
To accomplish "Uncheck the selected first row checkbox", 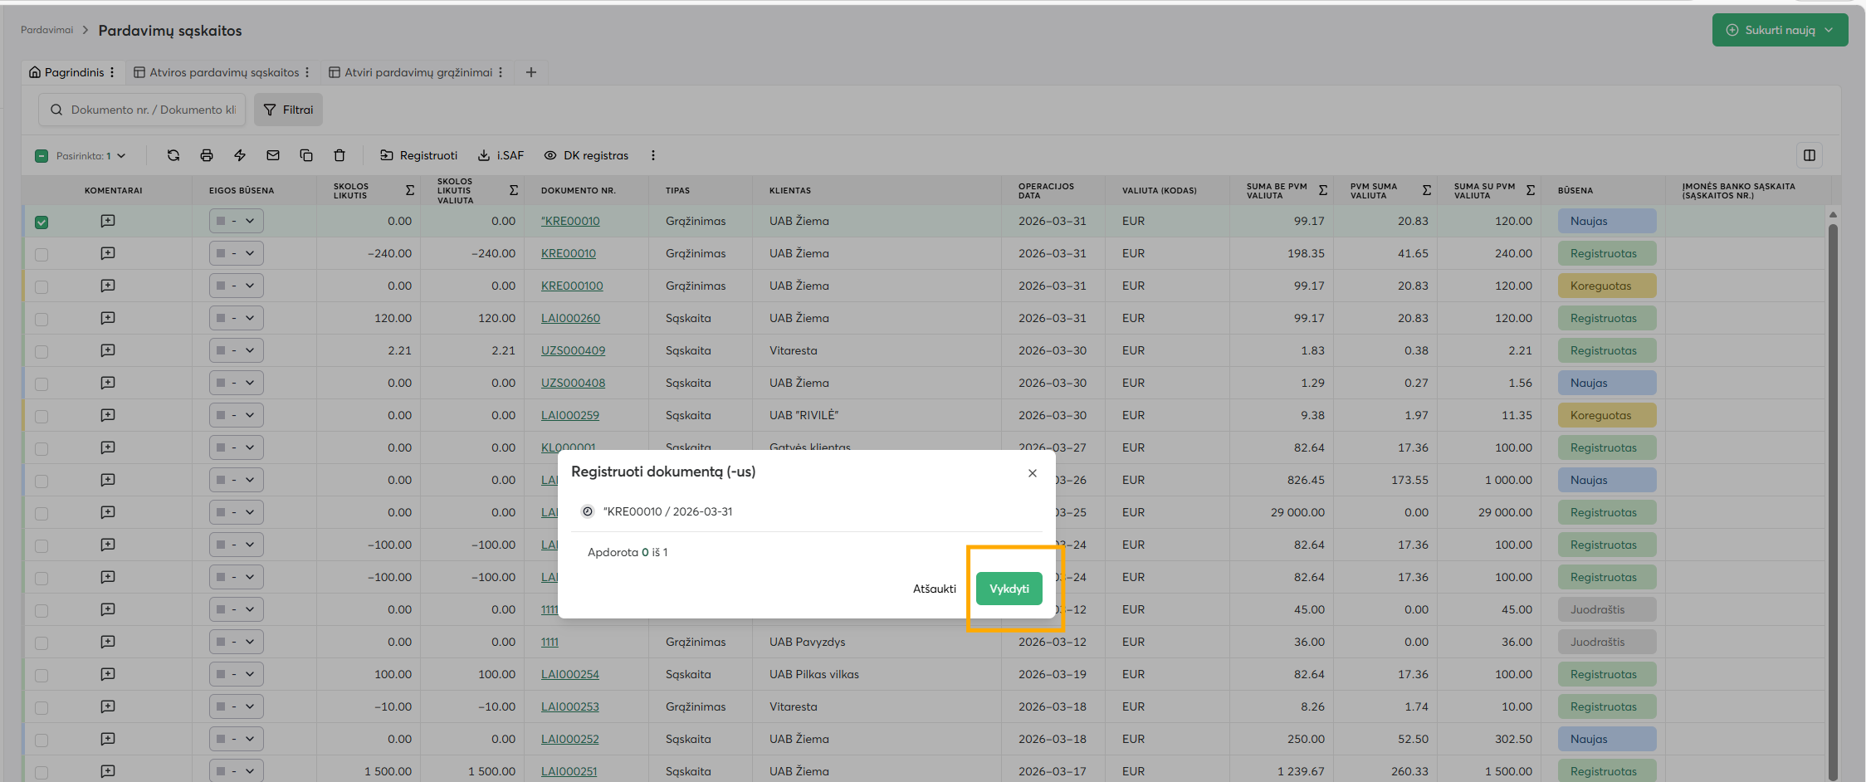I will point(42,222).
